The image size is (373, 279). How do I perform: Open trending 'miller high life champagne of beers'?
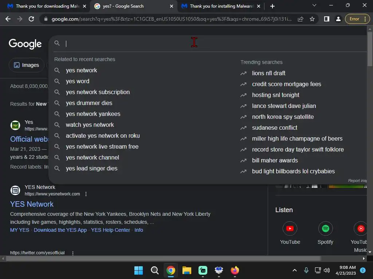[x=297, y=138]
